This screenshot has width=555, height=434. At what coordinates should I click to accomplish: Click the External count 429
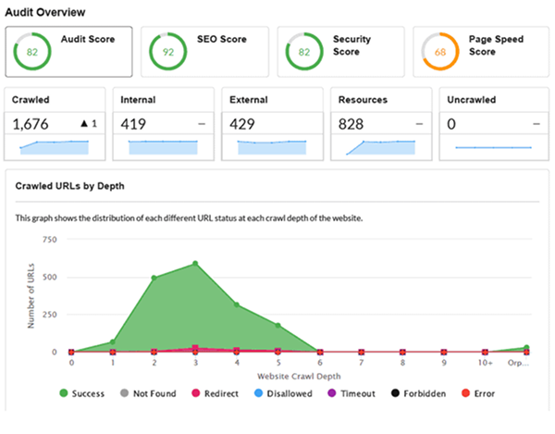click(242, 124)
